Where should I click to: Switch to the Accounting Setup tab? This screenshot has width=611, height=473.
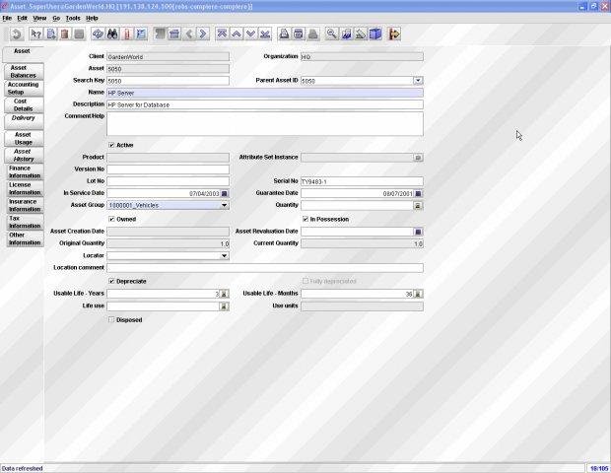pos(24,89)
